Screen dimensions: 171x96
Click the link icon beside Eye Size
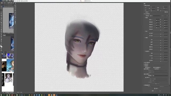(161, 20)
